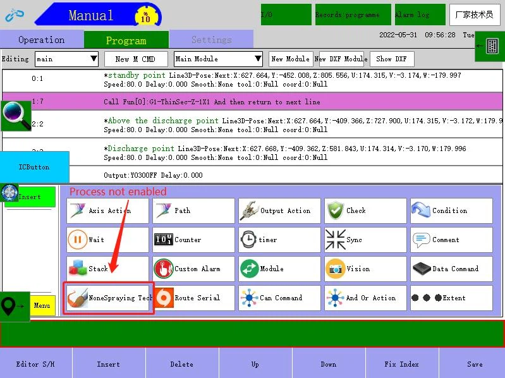Expand the Main Module dropdown
The image size is (505, 378).
(218, 59)
